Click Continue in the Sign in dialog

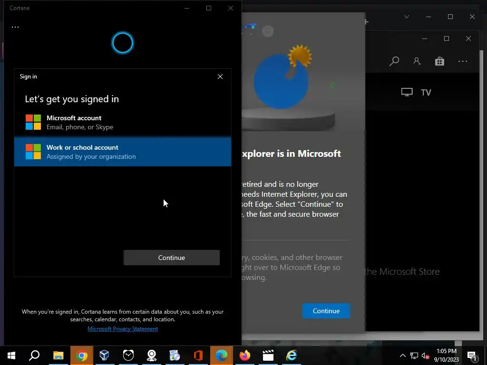click(x=171, y=258)
